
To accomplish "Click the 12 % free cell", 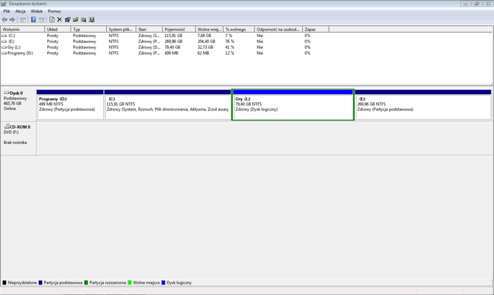I will pos(230,53).
